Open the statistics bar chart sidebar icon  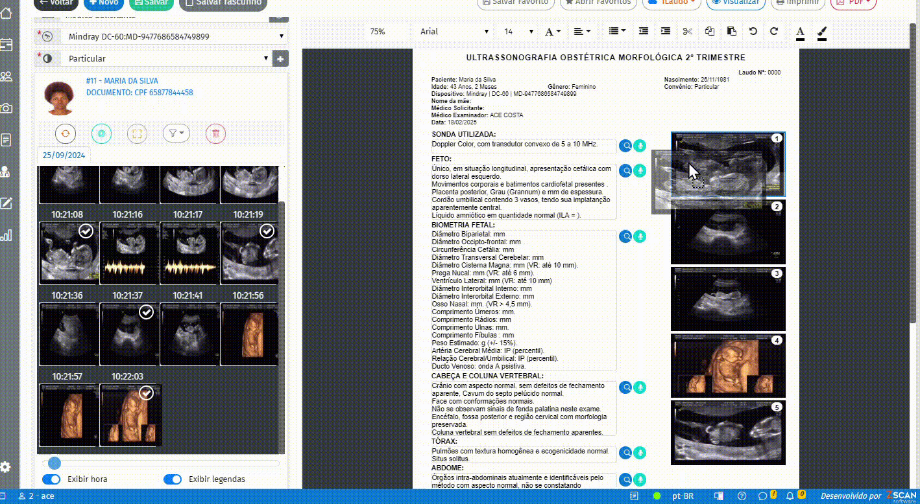(6, 235)
